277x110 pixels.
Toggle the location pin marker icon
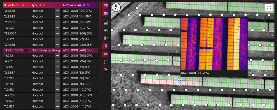tap(106, 46)
